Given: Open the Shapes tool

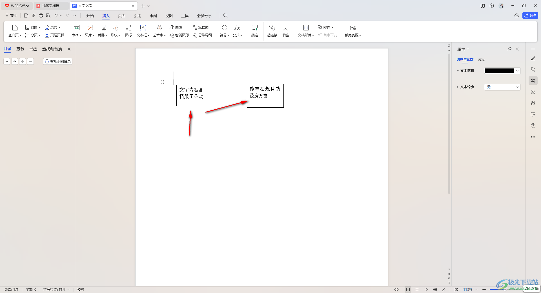Looking at the screenshot, I should pos(115,31).
